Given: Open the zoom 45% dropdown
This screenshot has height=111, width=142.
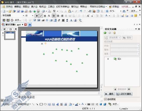Looking at the screenshot, I should coord(121,11).
